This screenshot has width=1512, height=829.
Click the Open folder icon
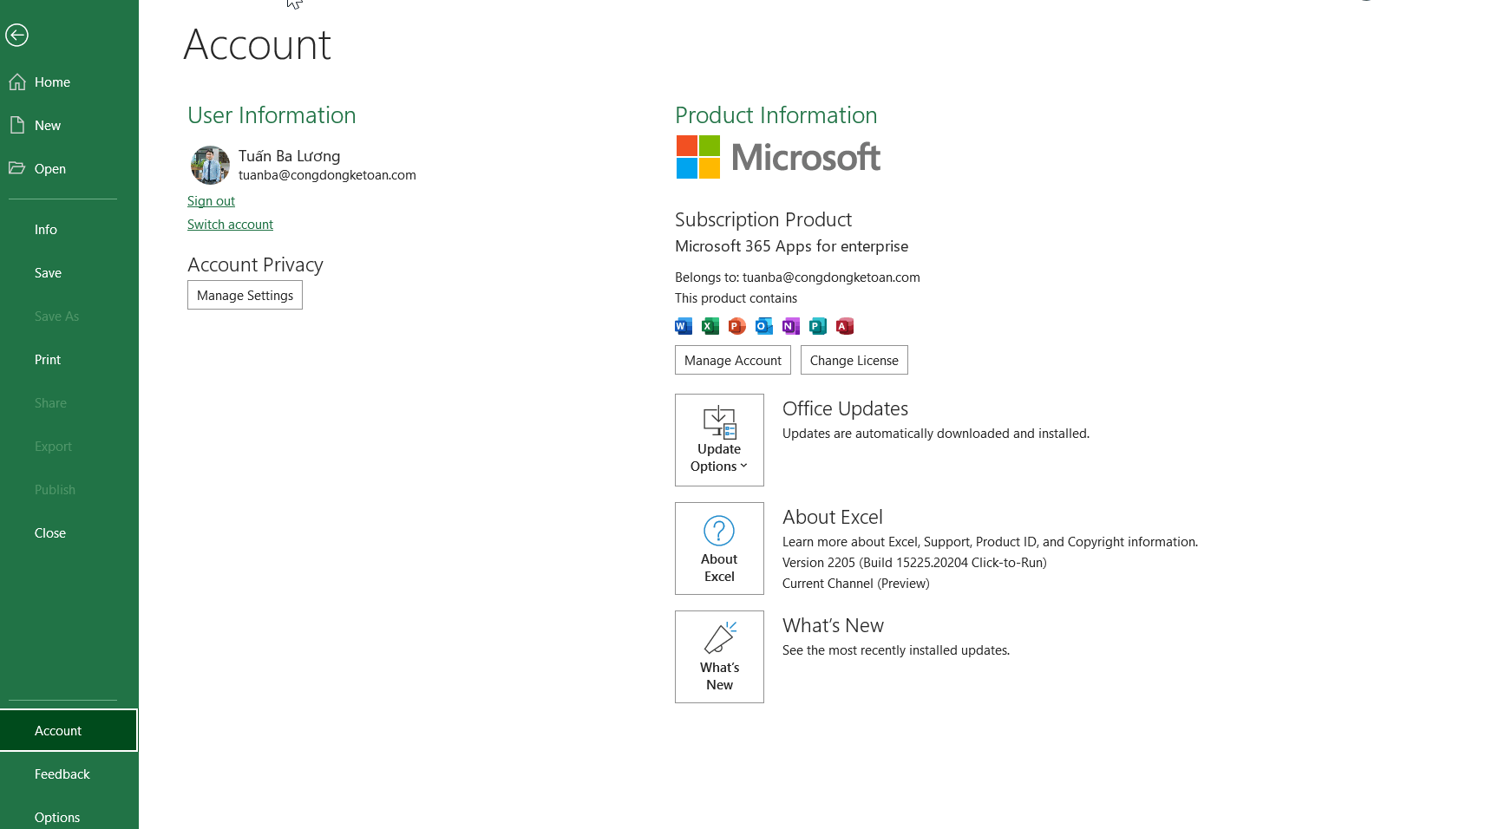(17, 168)
